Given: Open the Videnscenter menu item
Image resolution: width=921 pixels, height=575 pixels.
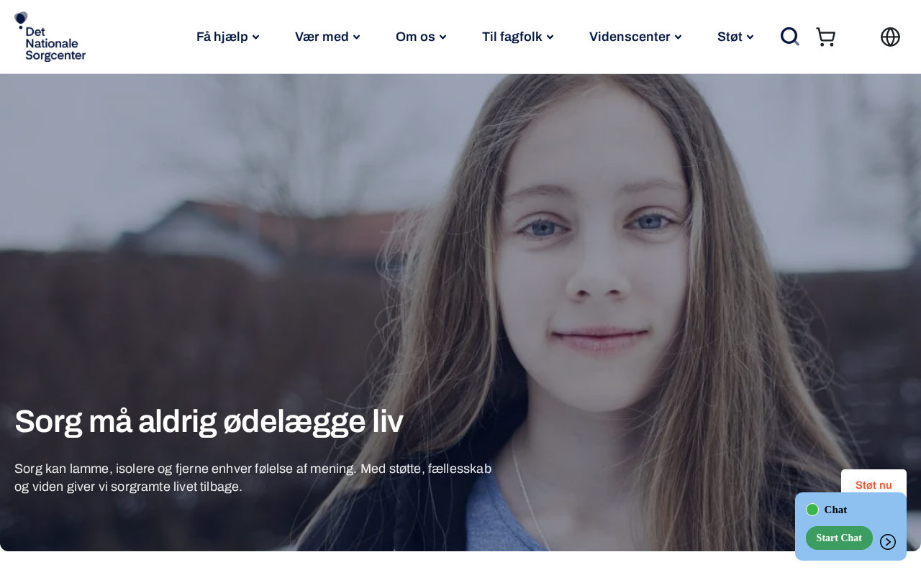Looking at the screenshot, I should coord(630,37).
